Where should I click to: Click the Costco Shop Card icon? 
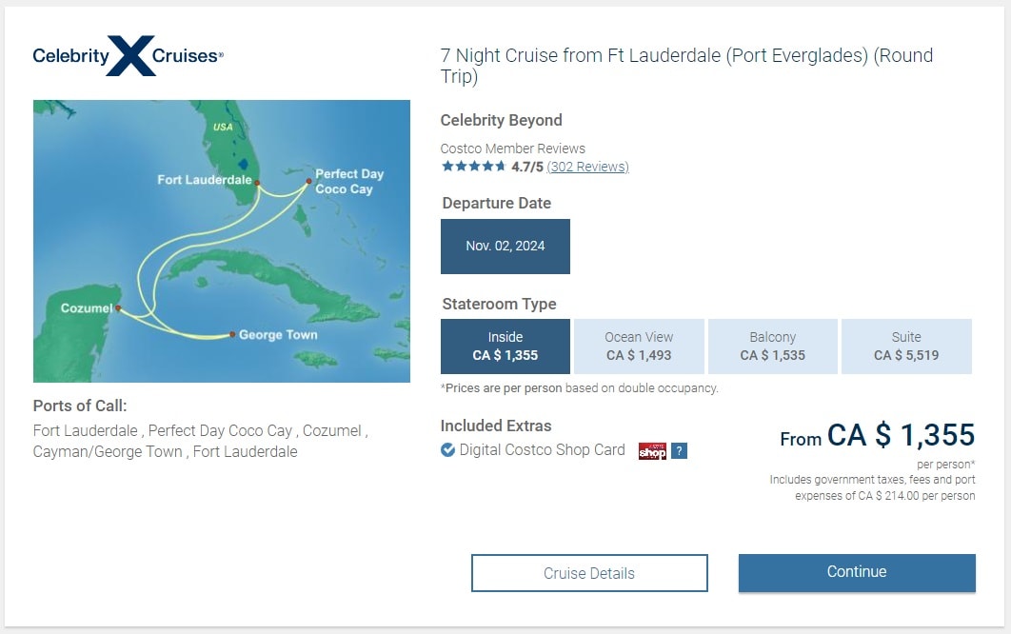click(x=652, y=451)
